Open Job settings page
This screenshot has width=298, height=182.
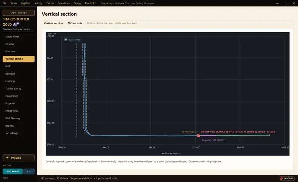[19, 133]
